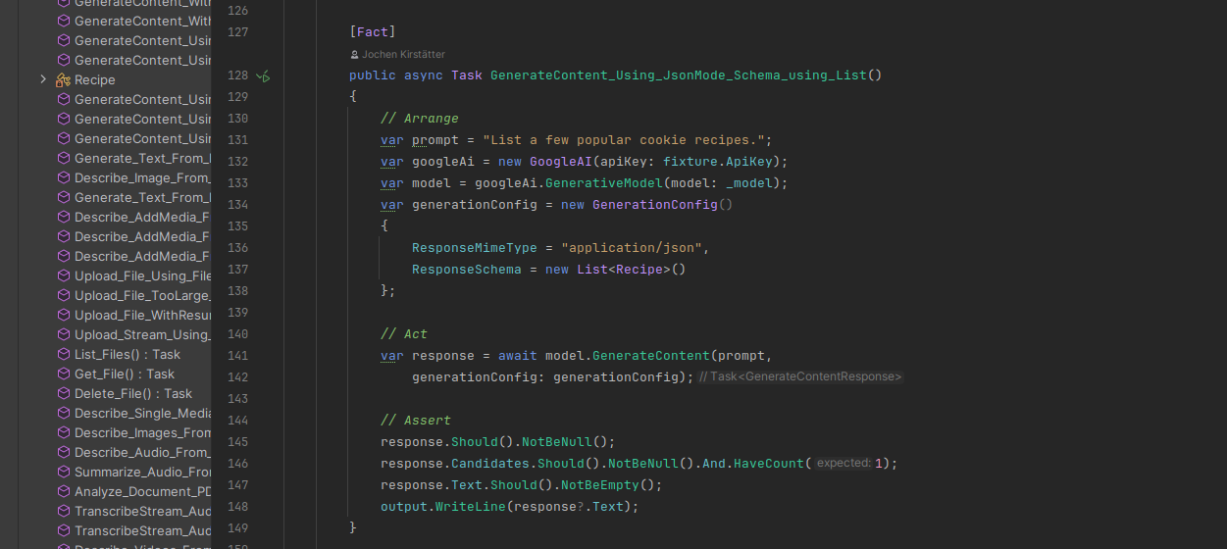Expand the Recipe node in the structure tree

click(43, 79)
